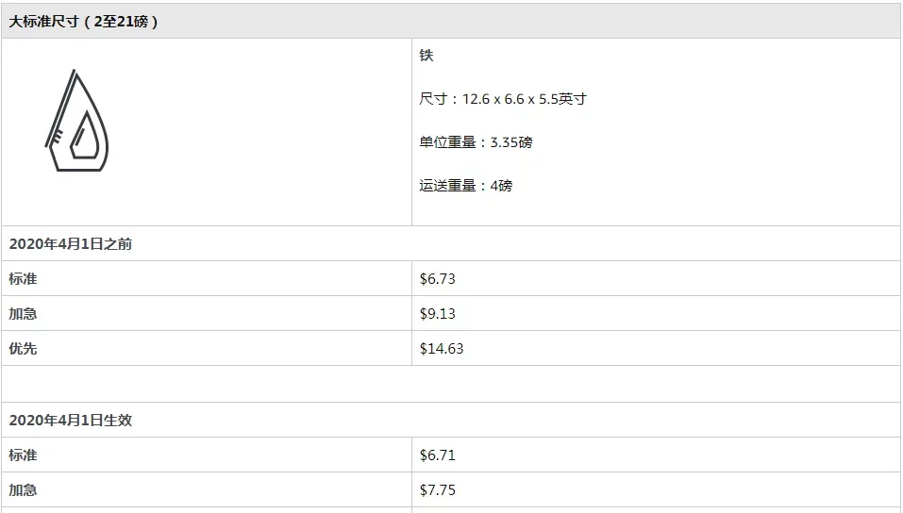Click the inner teardrop shape of iron icon
The image size is (903, 513).
(x=85, y=136)
